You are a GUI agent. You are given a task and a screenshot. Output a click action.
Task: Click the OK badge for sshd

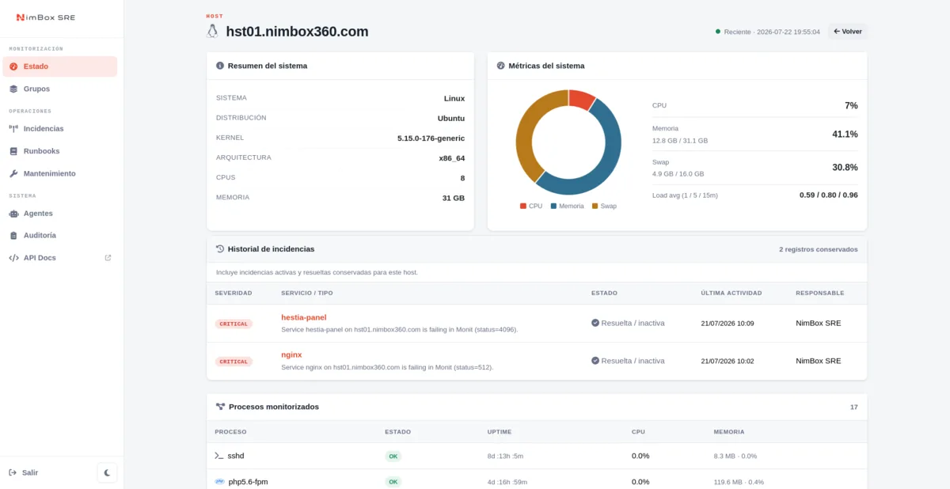(x=393, y=457)
